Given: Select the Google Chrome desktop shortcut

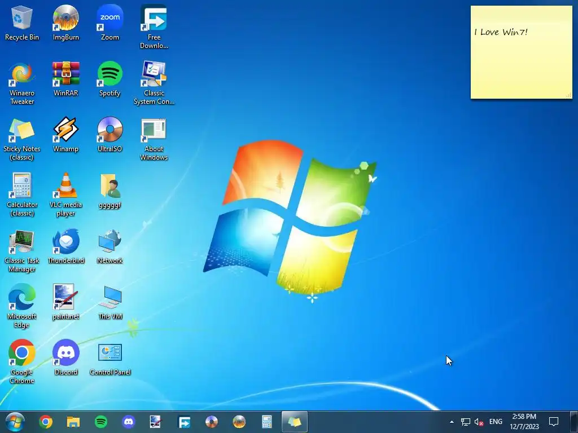Looking at the screenshot, I should coord(22,362).
